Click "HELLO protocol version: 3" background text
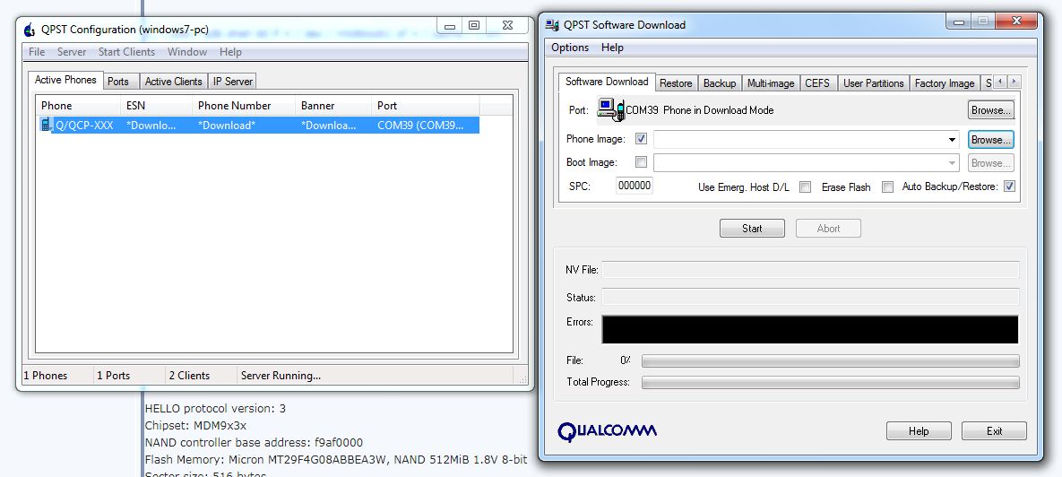The height and width of the screenshot is (477, 1062). [215, 409]
